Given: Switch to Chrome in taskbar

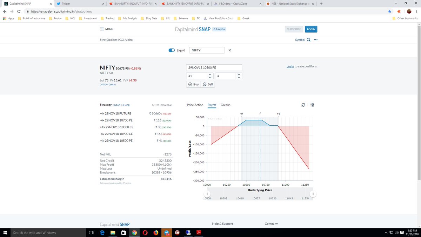Looking at the screenshot, I should pyautogui.click(x=134, y=232).
